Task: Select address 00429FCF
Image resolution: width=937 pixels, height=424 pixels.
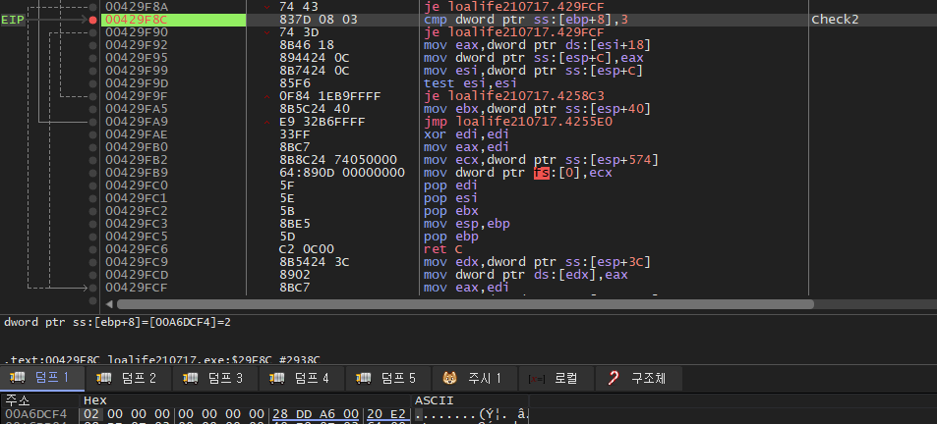Action: point(137,288)
